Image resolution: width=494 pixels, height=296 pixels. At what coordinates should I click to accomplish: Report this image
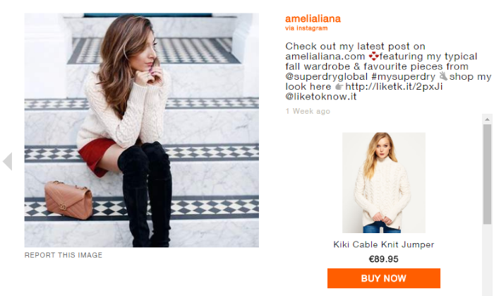click(64, 255)
